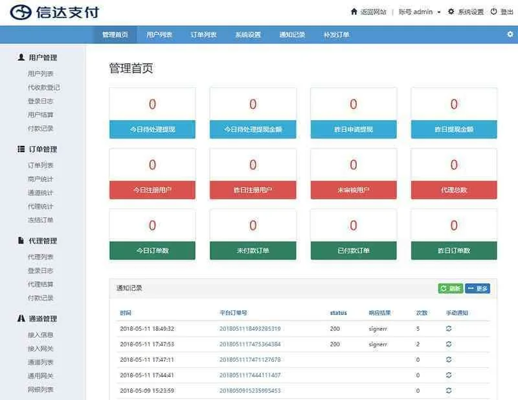This screenshot has height=400, width=518.
Task: Click the home icon beside 返回网站
Action: coord(354,12)
